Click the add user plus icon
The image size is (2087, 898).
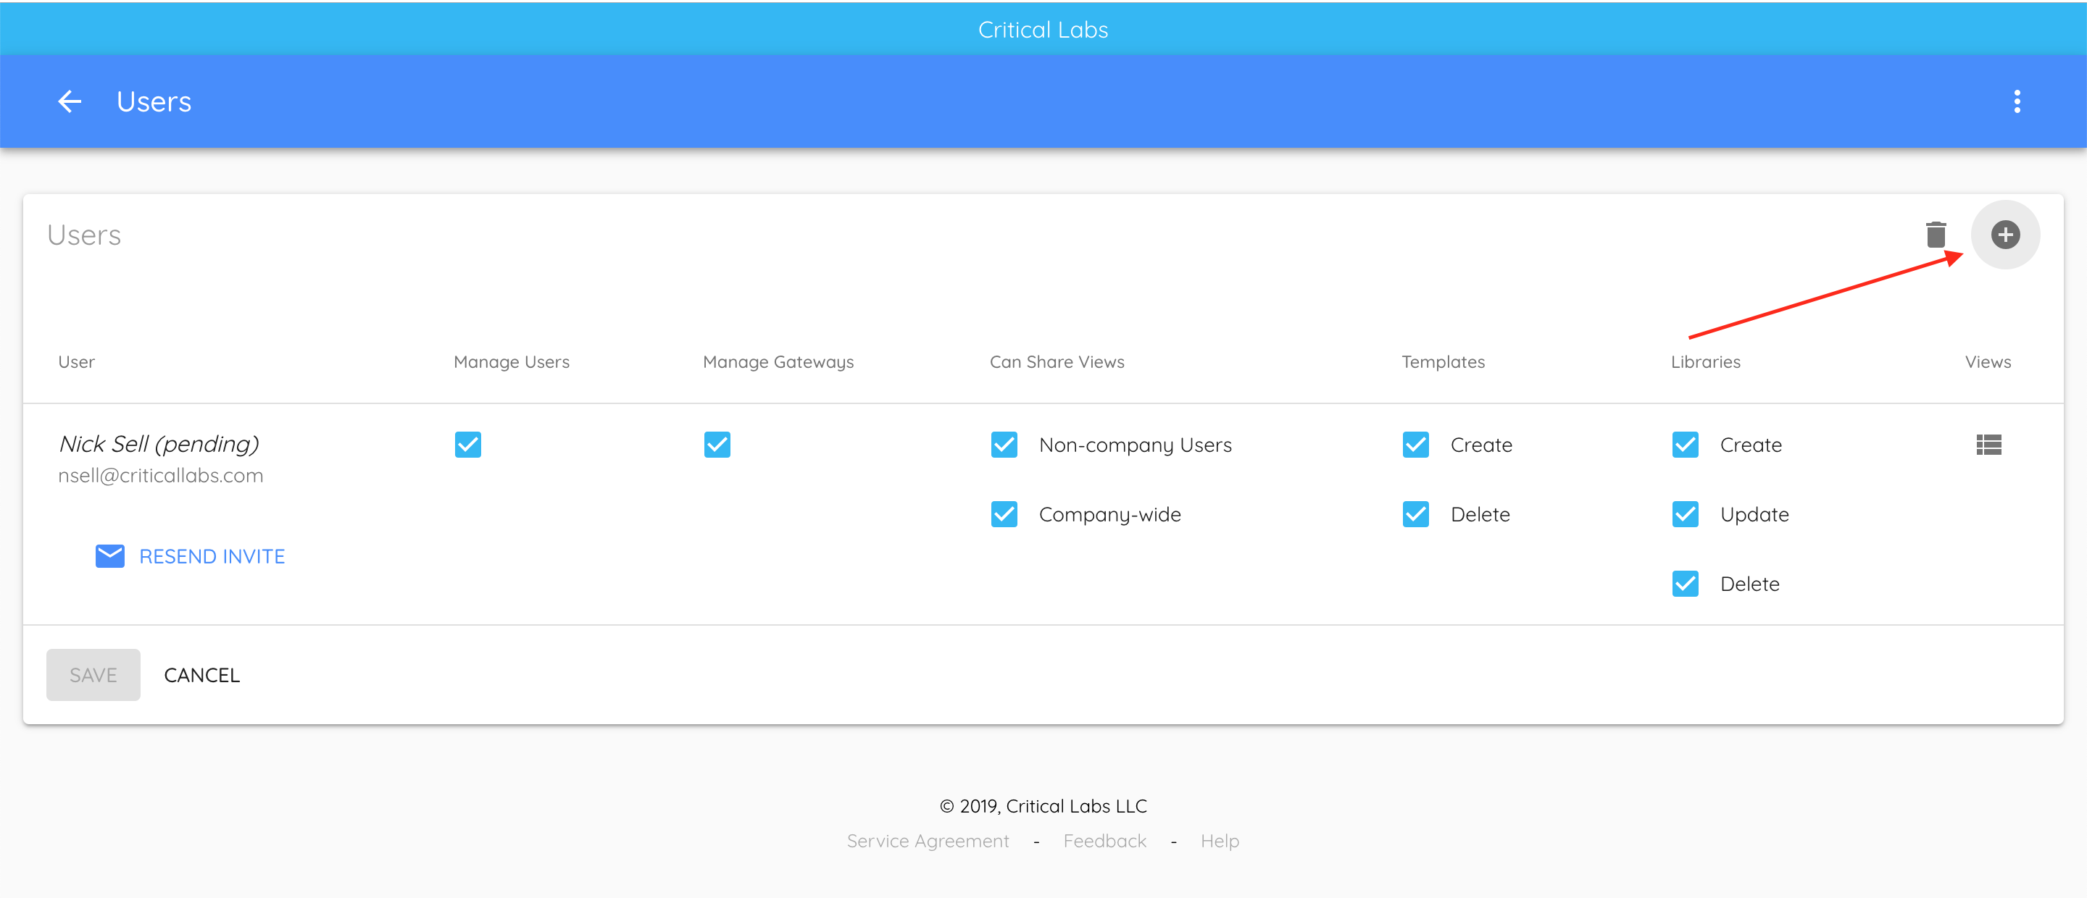[x=2004, y=235]
